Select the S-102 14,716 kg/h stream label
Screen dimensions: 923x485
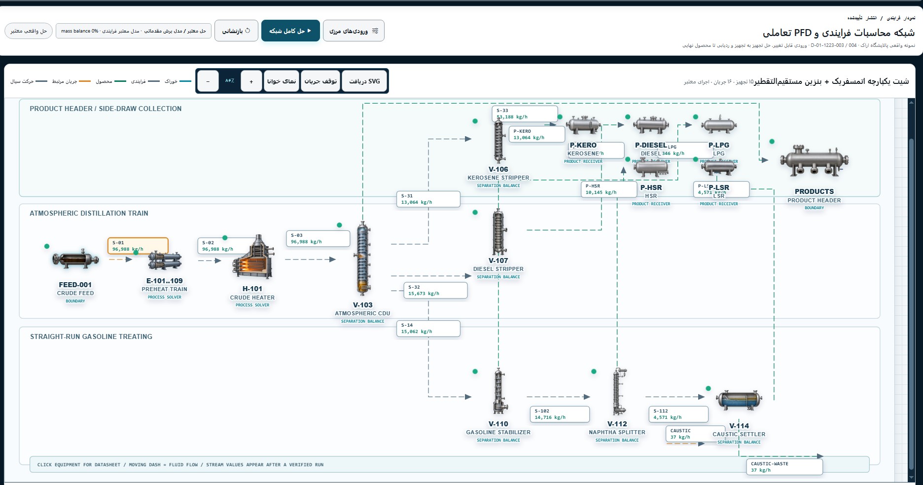[560, 414]
